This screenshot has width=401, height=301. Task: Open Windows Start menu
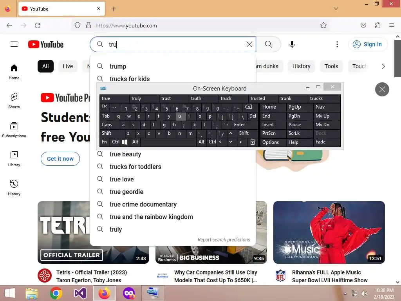[10, 293]
